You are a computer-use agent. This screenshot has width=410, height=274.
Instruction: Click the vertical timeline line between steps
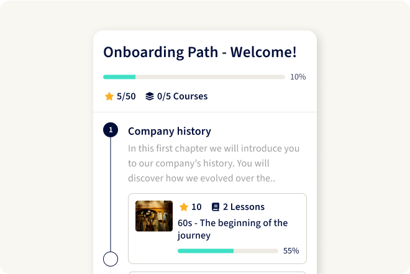(111, 194)
